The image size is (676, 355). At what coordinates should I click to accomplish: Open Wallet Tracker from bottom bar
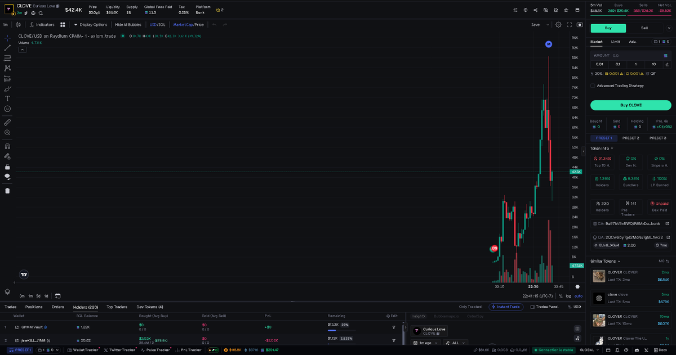coord(82,350)
